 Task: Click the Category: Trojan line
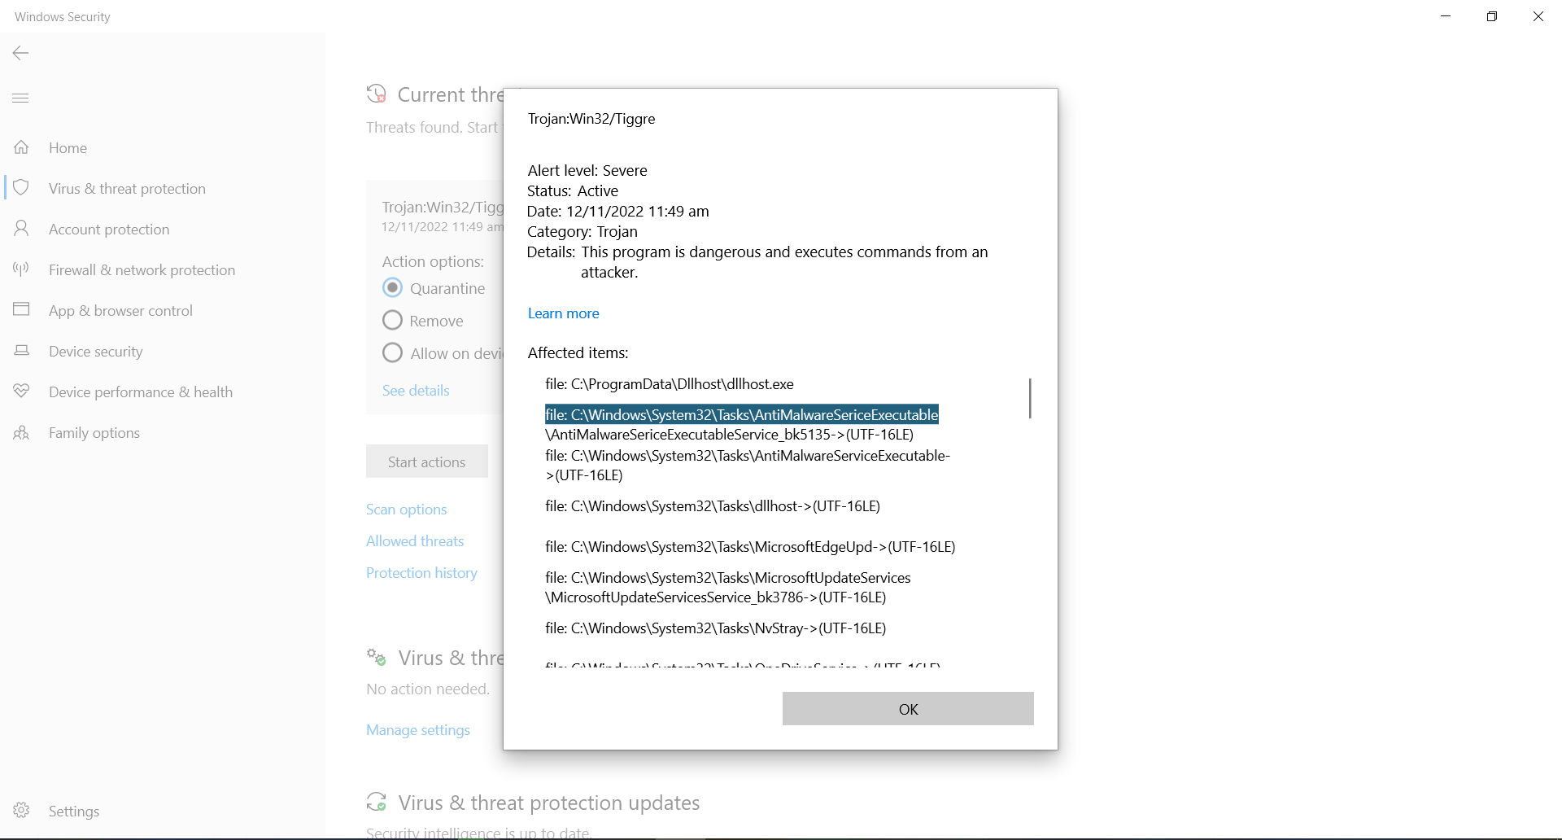pyautogui.click(x=582, y=232)
